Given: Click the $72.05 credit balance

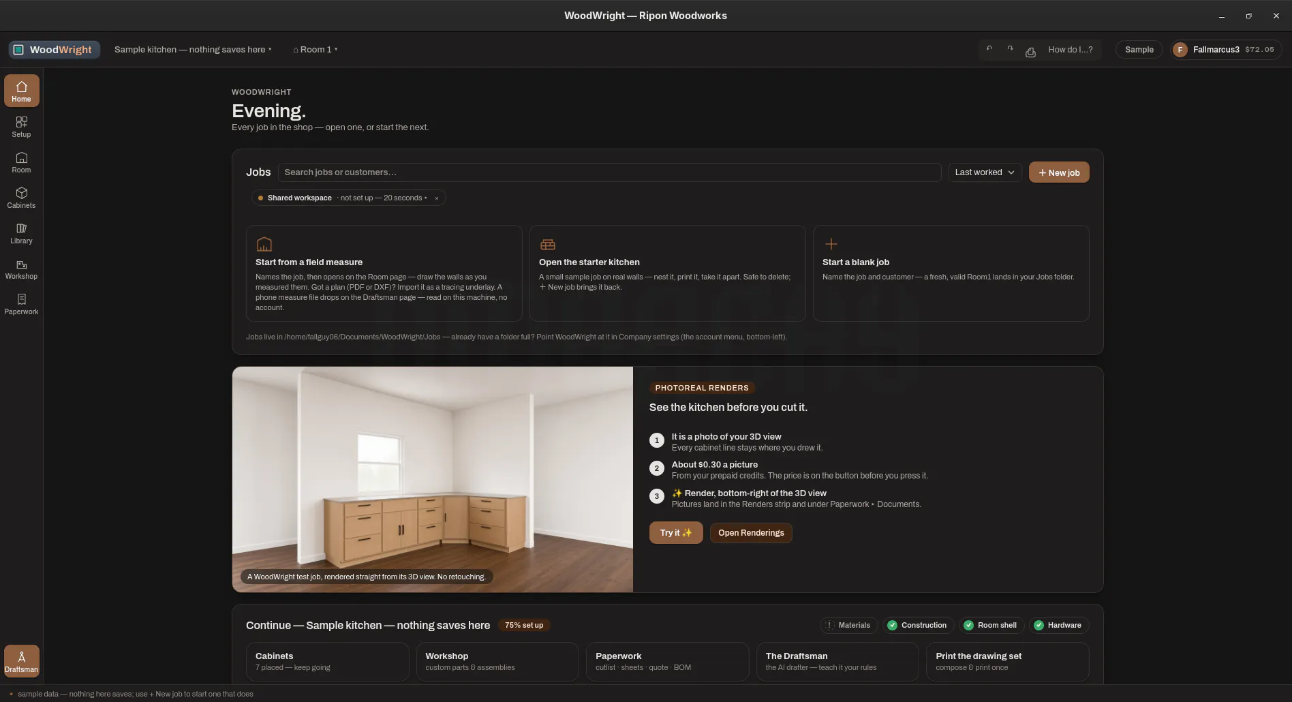Looking at the screenshot, I should (1259, 50).
